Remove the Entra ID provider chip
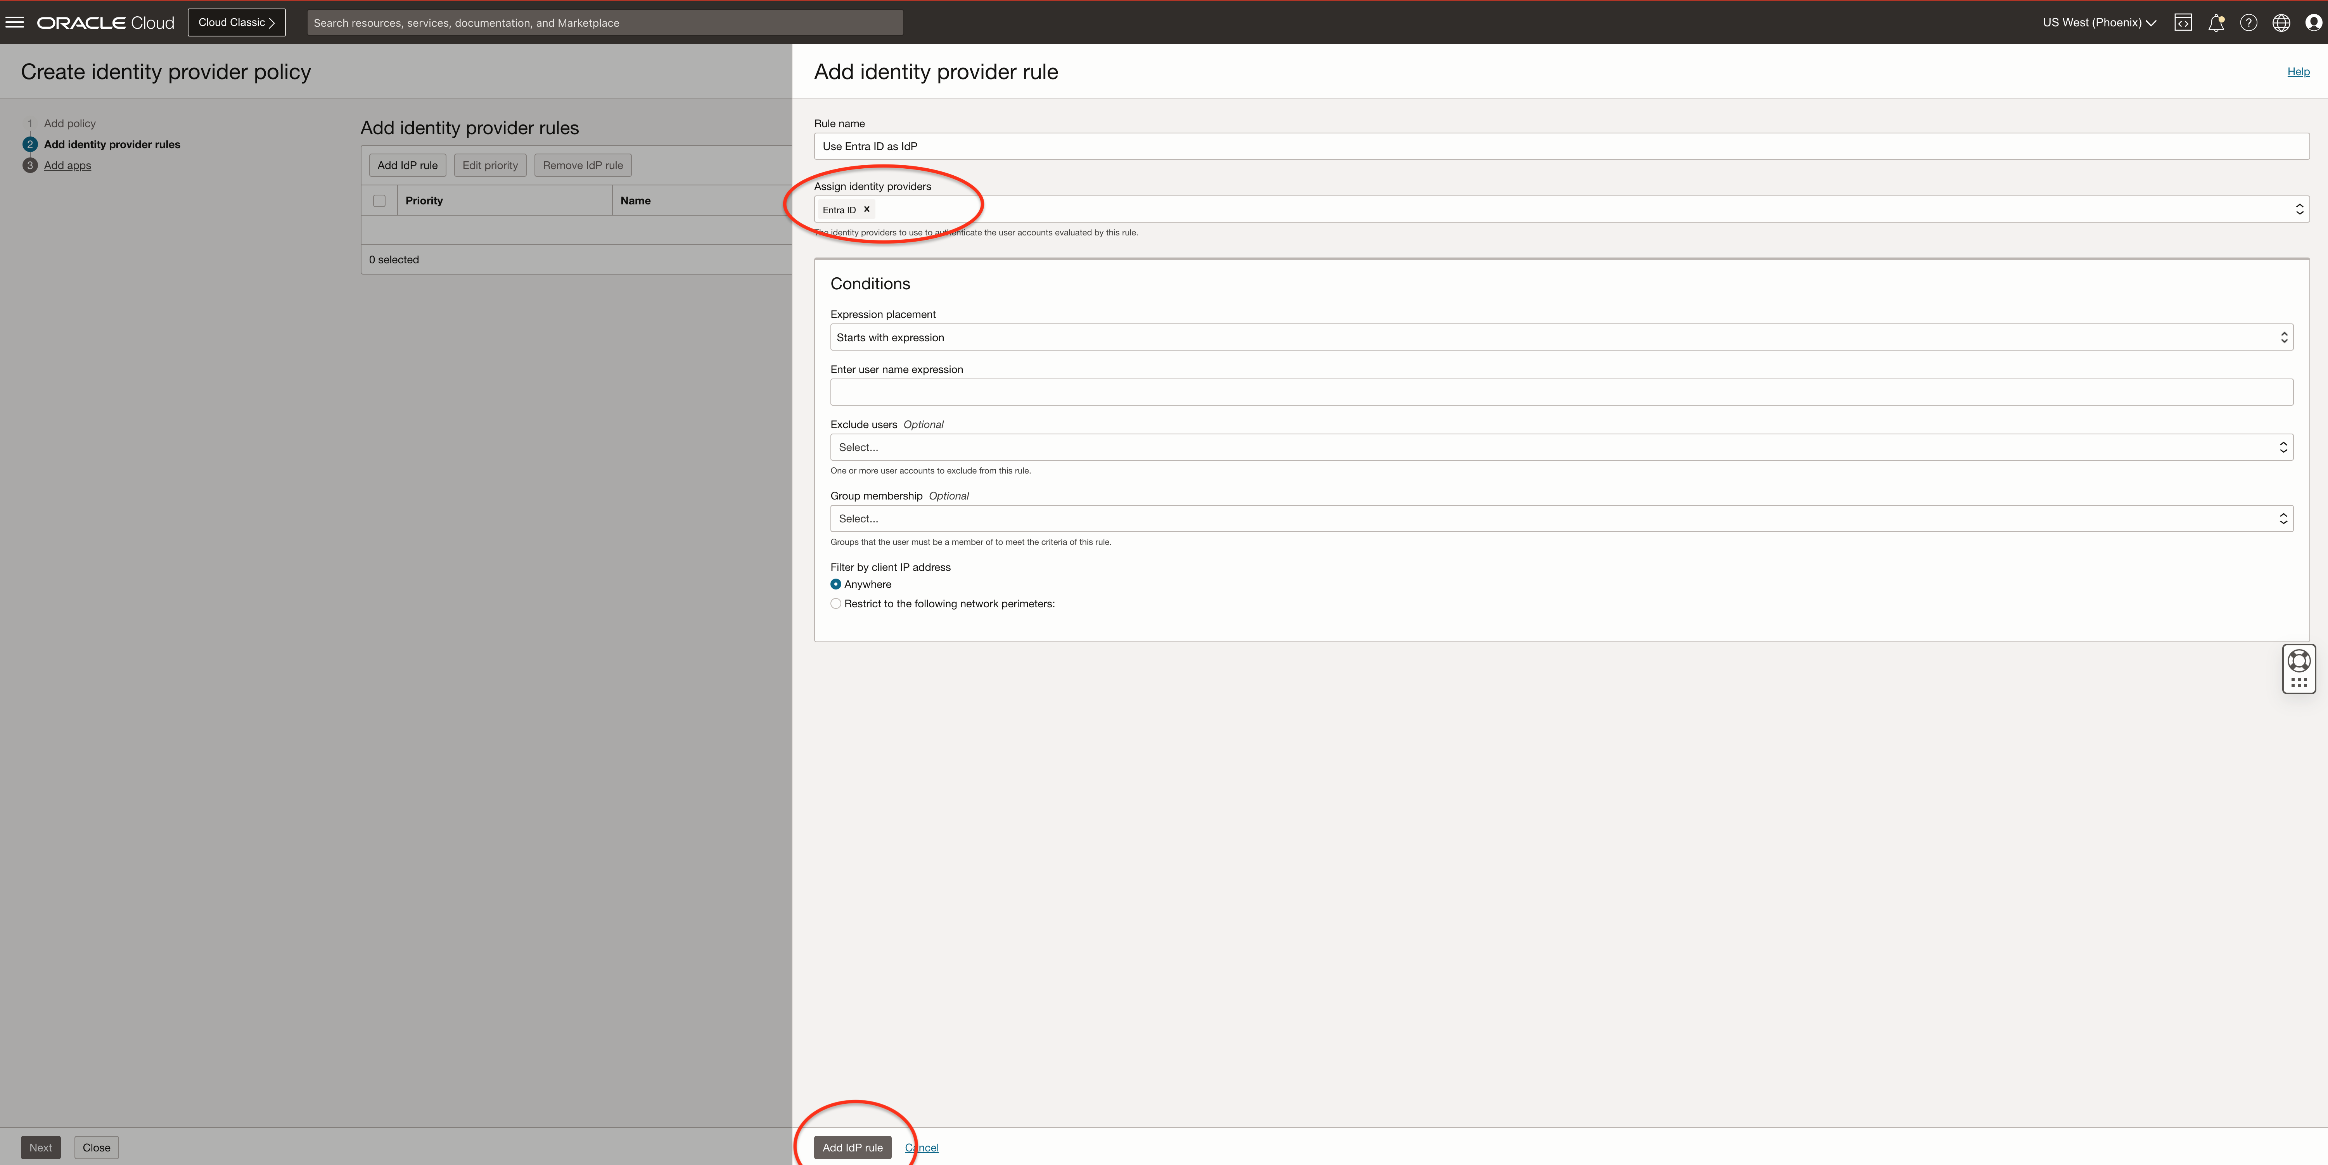The image size is (2328, 1165). point(867,209)
